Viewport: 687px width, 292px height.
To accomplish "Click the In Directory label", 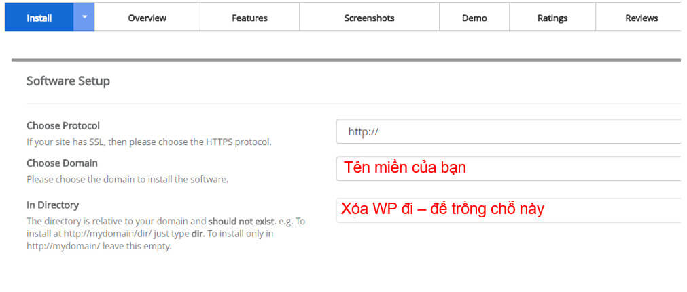I will point(52,205).
